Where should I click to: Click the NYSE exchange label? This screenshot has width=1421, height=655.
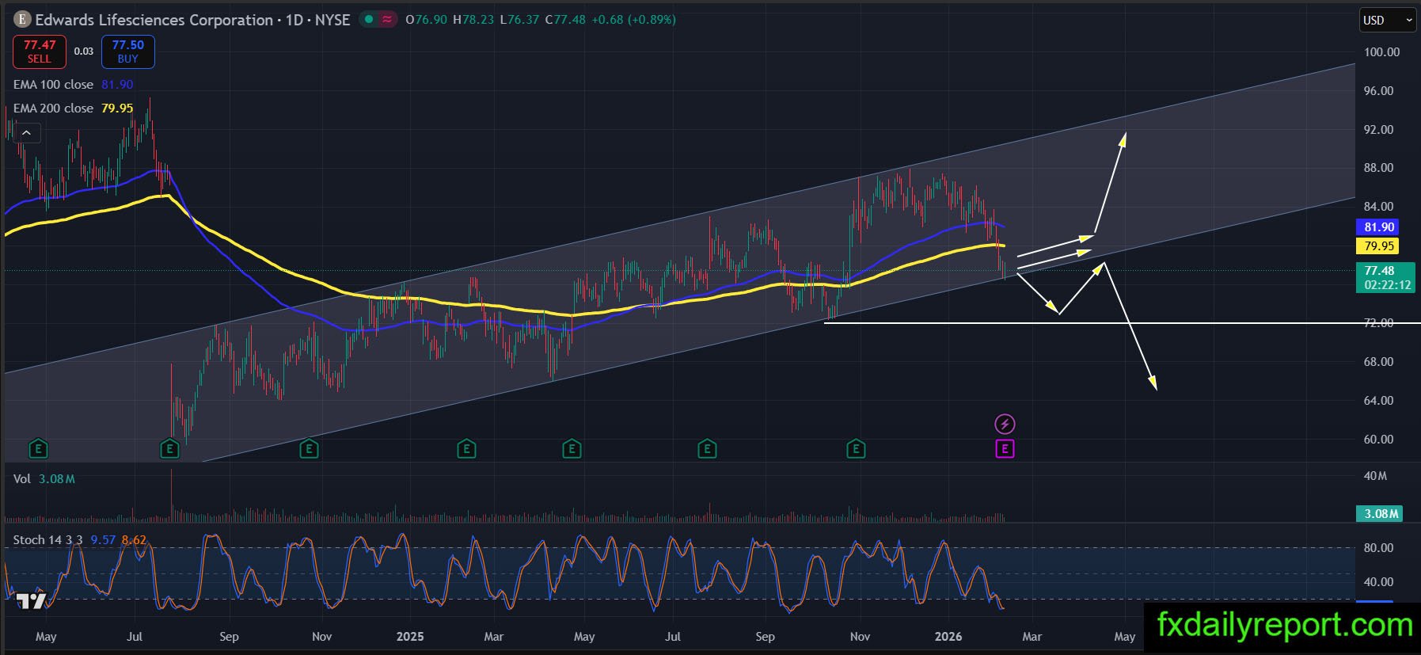[332, 20]
